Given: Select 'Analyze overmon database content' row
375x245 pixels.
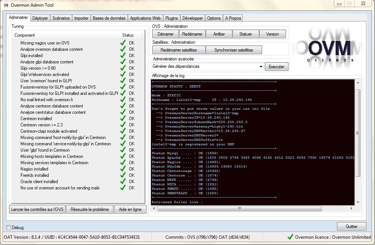Looking at the screenshot, I should click(x=78, y=49).
